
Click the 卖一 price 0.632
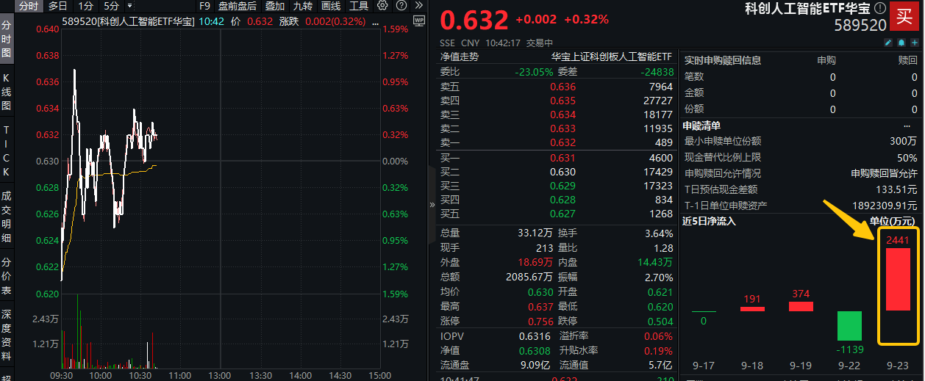tap(563, 142)
